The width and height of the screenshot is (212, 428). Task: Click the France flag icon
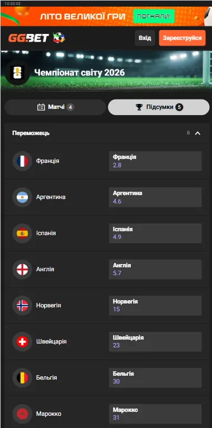click(x=22, y=161)
